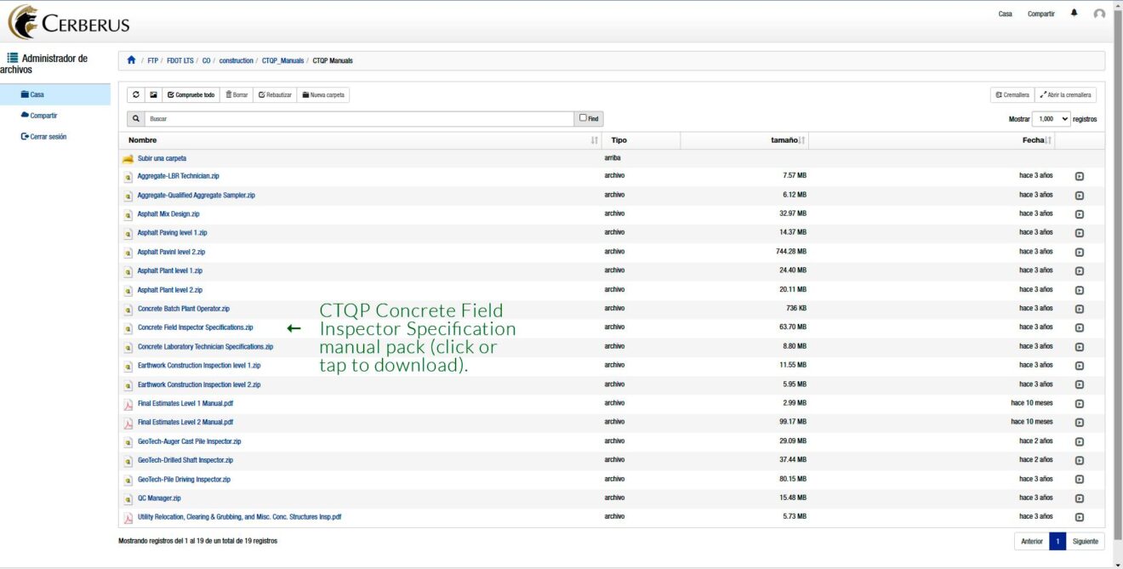Download Concrete Field Inspector Specifications.zip
1123x569 pixels.
click(x=195, y=327)
